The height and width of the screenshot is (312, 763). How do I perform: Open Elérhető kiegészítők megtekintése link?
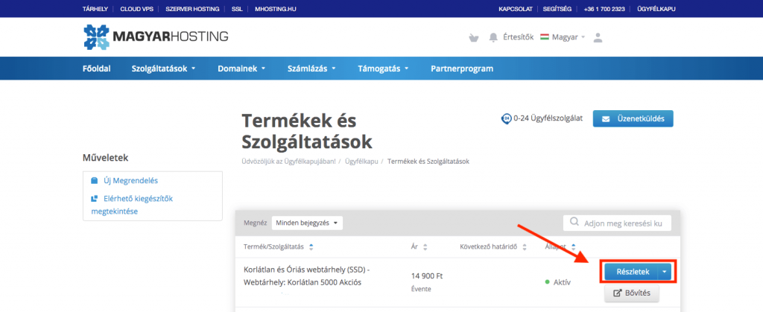(x=132, y=205)
